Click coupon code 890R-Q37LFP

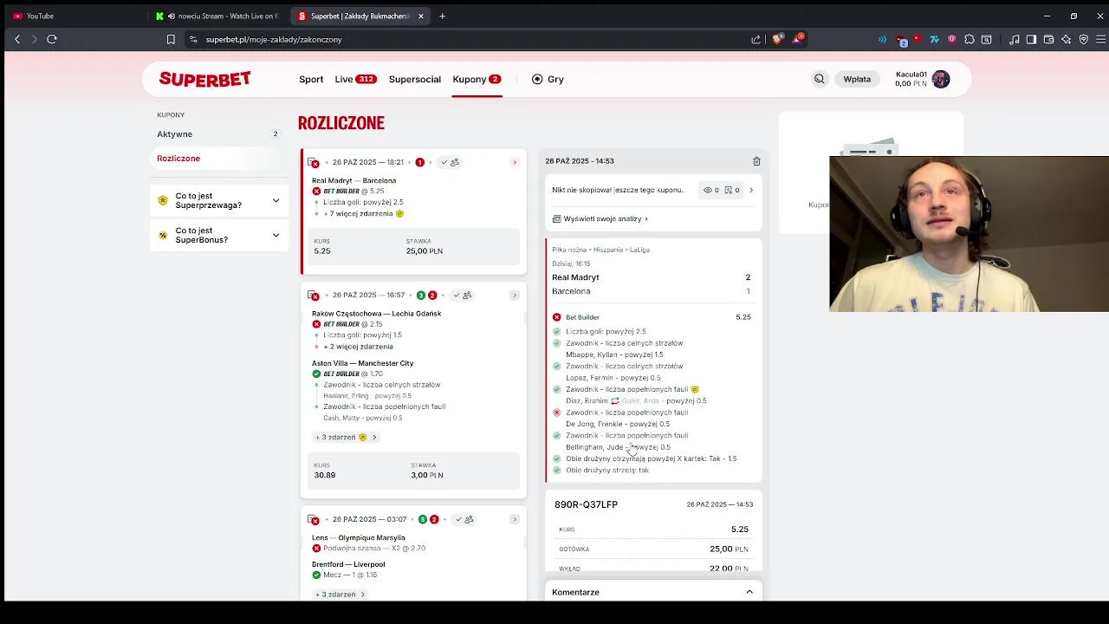pos(587,504)
